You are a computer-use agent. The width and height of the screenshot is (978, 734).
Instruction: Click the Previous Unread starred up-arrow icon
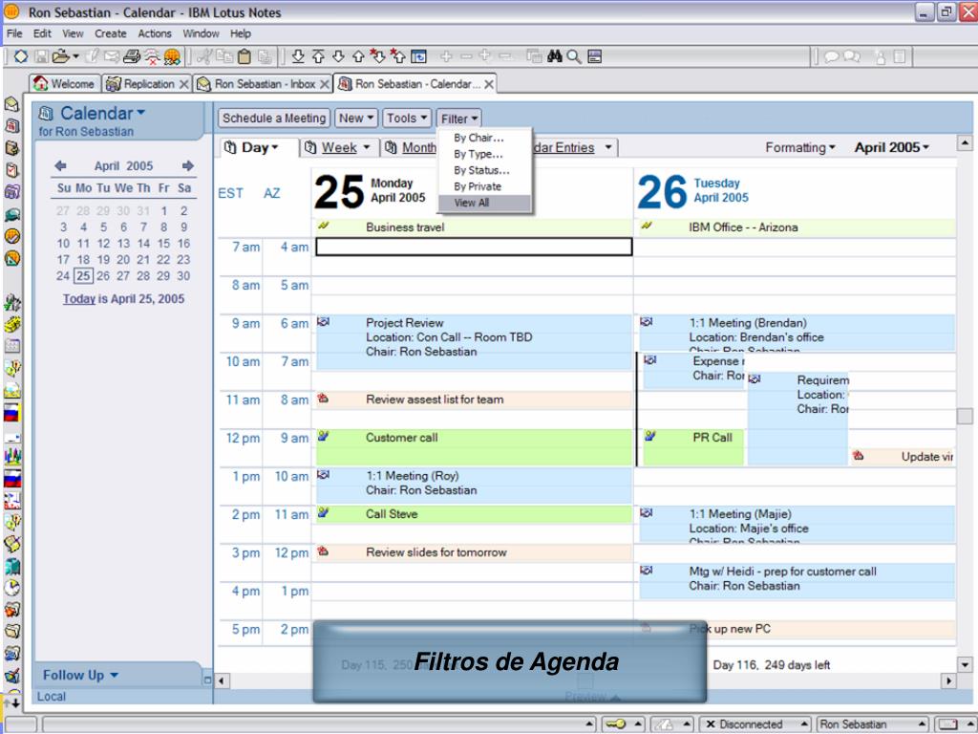(x=397, y=56)
